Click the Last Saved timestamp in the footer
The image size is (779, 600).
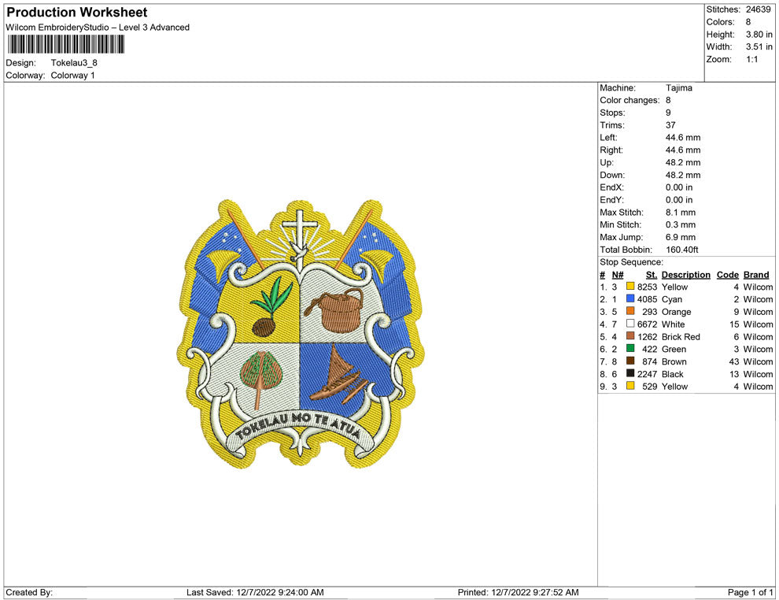[x=255, y=592]
